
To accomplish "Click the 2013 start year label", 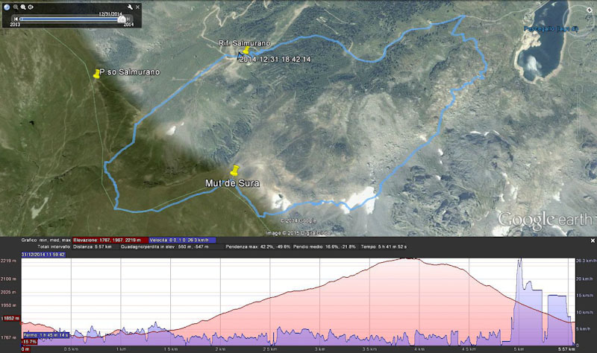I will click(15, 25).
